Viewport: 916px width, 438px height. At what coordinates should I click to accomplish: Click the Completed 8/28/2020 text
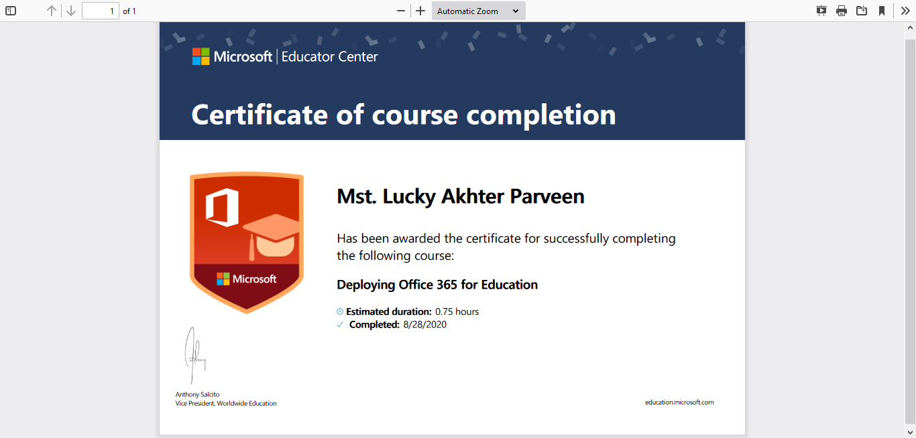(398, 325)
